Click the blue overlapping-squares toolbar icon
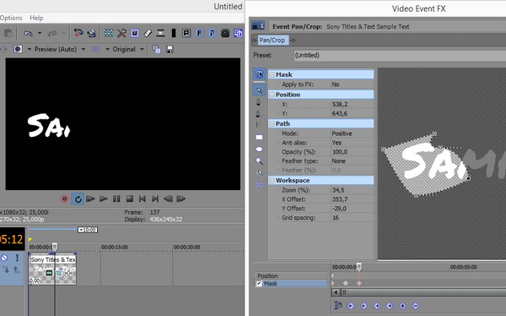The width and height of the screenshot is (506, 316). 238,33
